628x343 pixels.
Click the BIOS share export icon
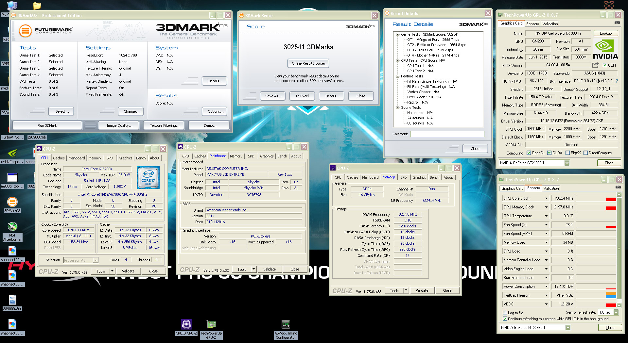coord(595,65)
